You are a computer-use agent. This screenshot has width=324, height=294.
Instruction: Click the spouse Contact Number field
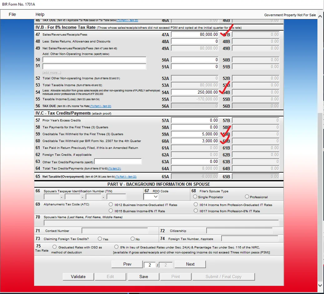click(115, 231)
